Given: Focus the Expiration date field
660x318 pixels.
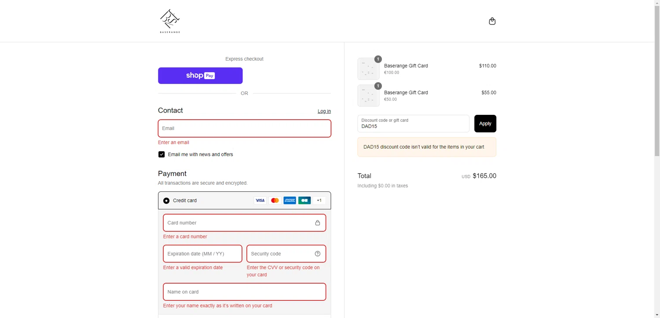Looking at the screenshot, I should pos(202,254).
